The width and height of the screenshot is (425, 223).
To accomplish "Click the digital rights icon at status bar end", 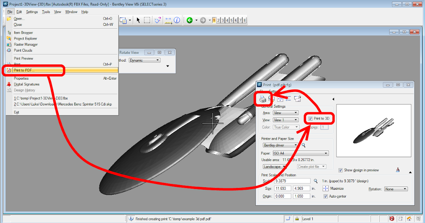I will coord(418,219).
